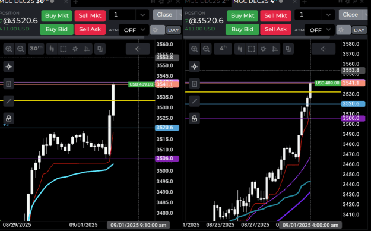Click green USD 409.00 label on 30m chart

pos(141,84)
